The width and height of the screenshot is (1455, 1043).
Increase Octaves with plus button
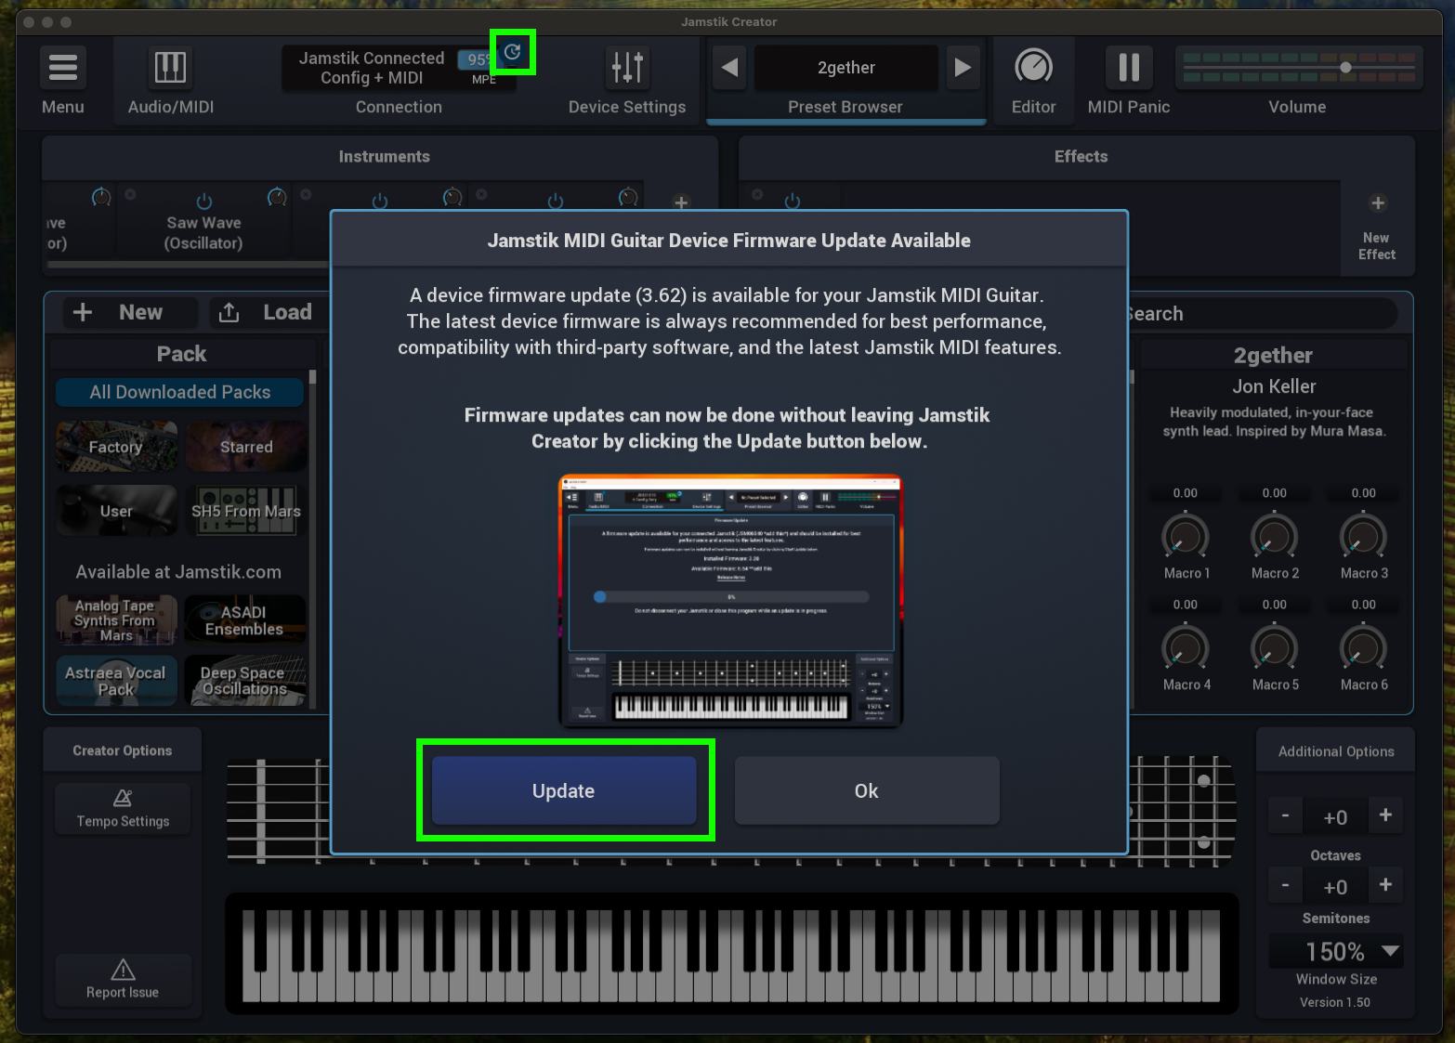(x=1385, y=815)
